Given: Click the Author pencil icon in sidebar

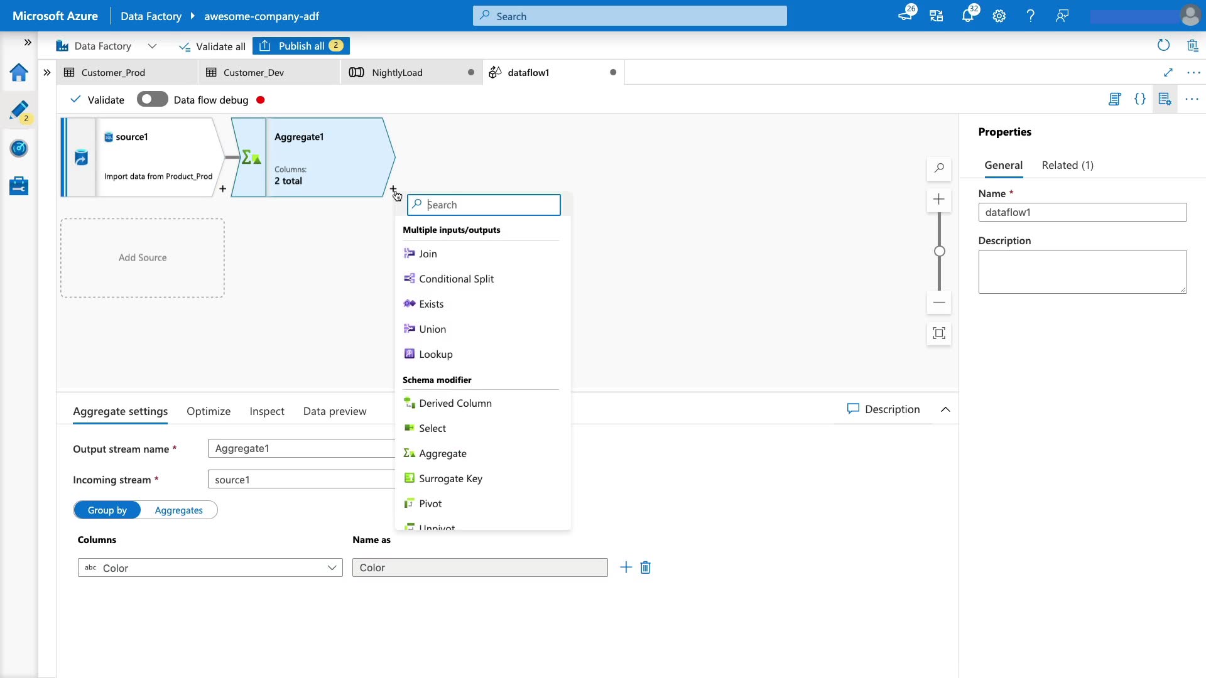Looking at the screenshot, I should tap(19, 110).
